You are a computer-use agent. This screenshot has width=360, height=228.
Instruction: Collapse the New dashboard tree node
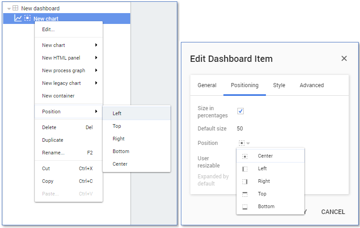9,9
